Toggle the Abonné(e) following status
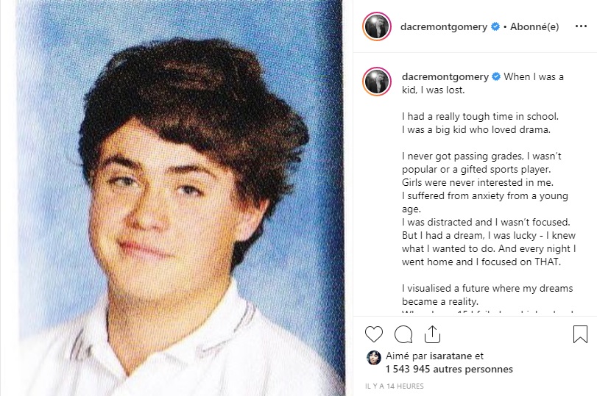The height and width of the screenshot is (396, 597). coord(534,26)
